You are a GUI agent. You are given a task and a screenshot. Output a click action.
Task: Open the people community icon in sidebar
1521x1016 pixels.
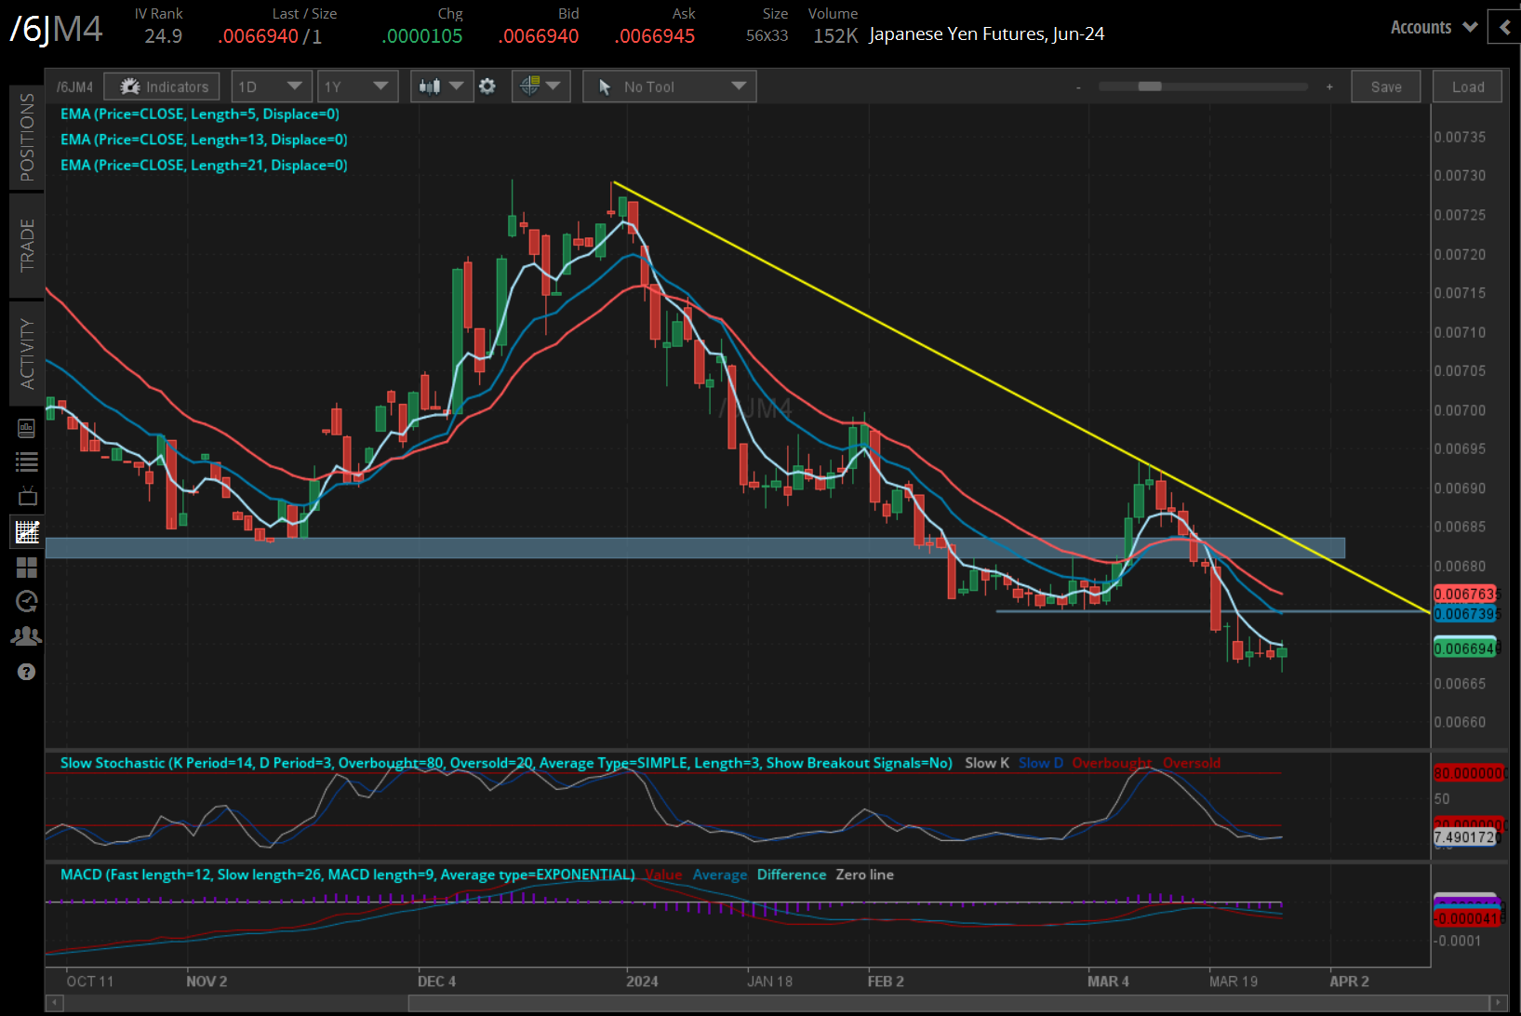[27, 636]
